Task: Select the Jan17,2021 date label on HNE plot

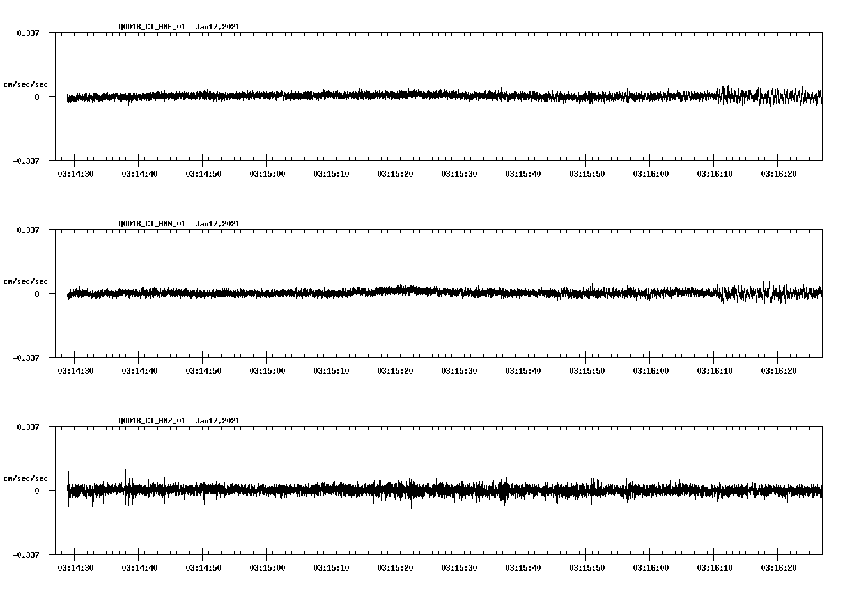Action: (218, 27)
